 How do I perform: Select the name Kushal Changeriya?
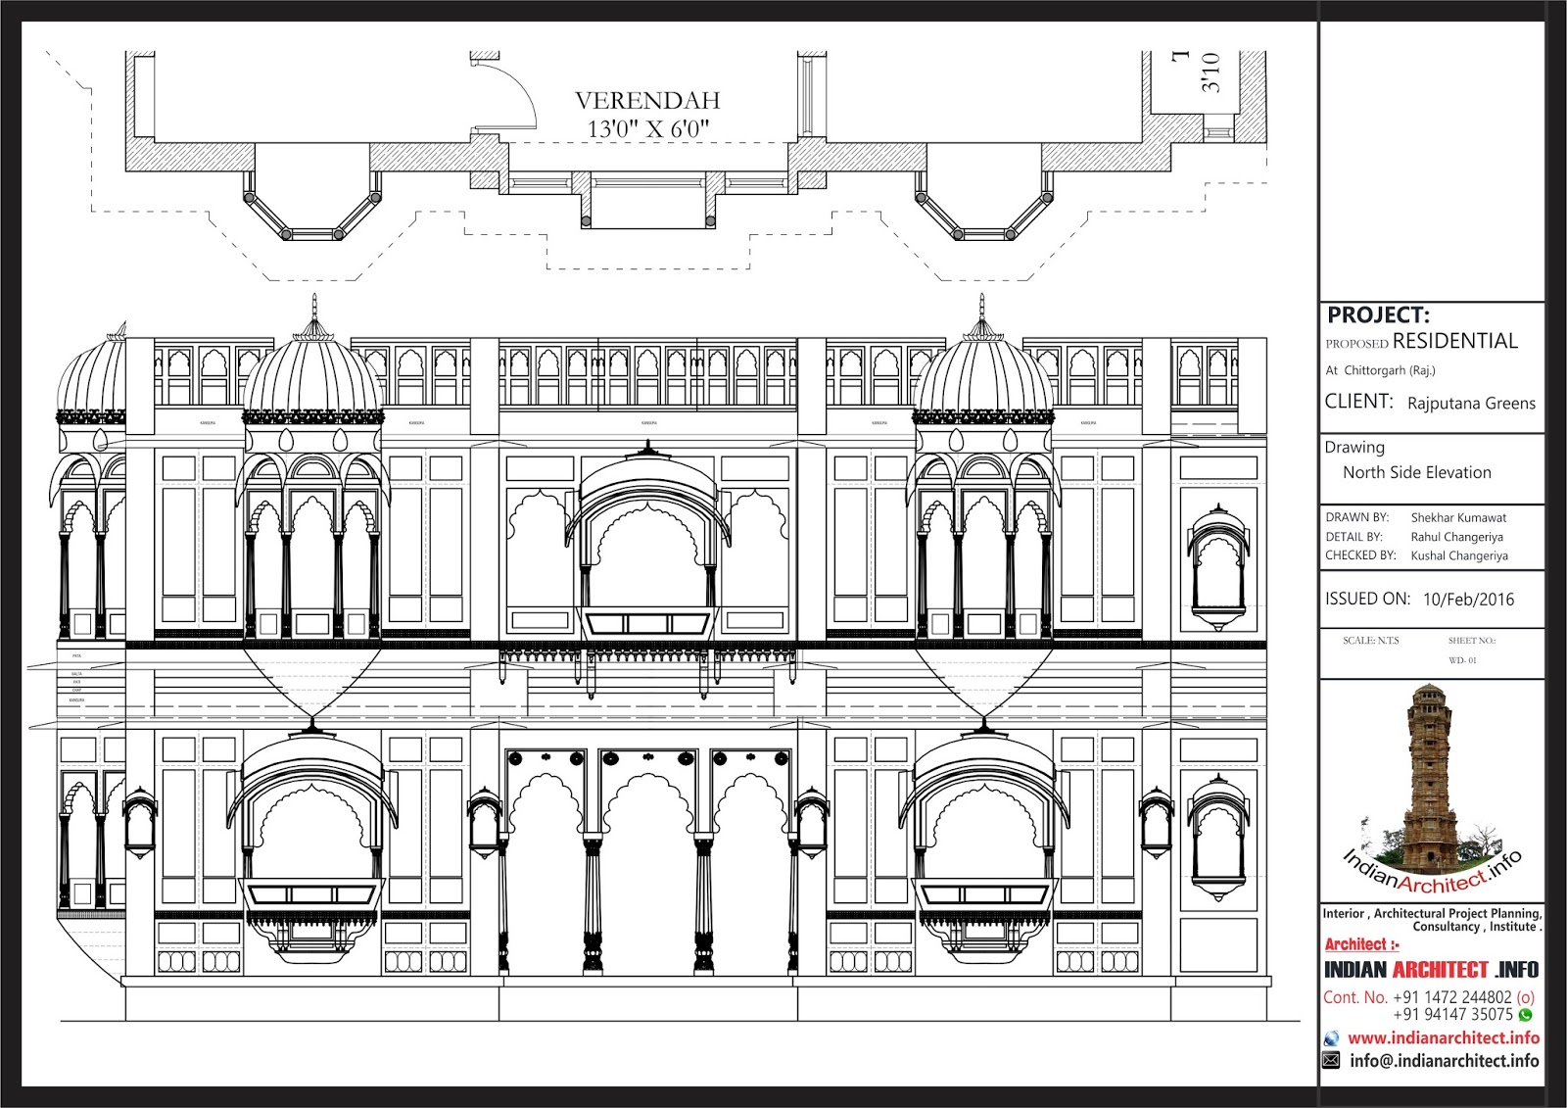pyautogui.click(x=1459, y=555)
